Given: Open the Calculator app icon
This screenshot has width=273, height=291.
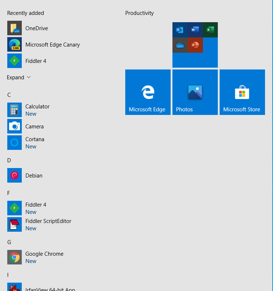Looking at the screenshot, I should coord(15,110).
